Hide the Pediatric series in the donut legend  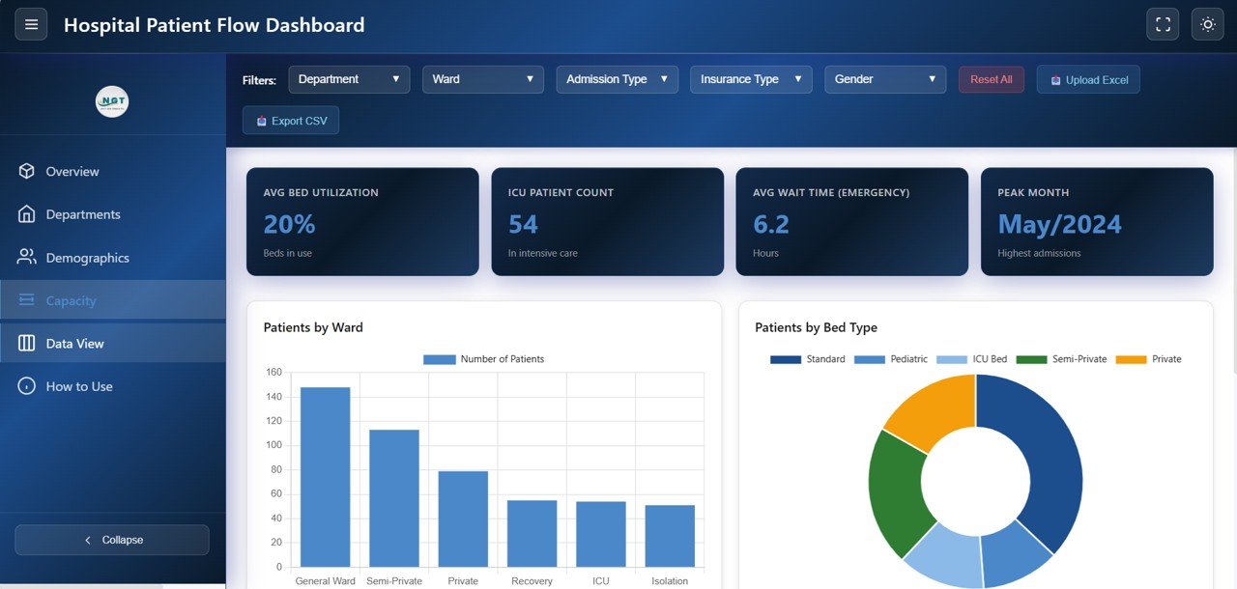(897, 358)
